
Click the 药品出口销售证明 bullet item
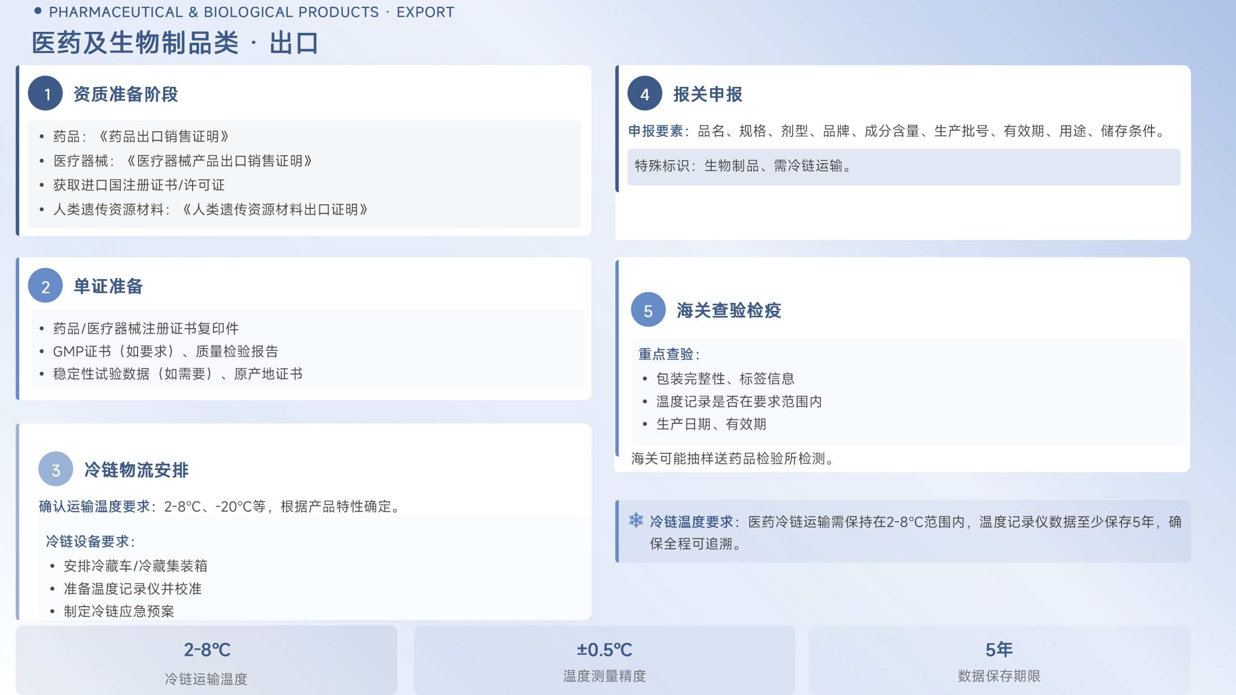tap(141, 137)
